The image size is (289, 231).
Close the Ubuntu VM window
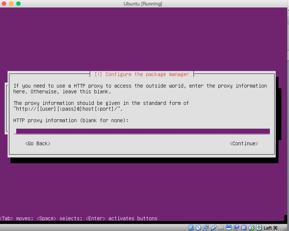4,4
